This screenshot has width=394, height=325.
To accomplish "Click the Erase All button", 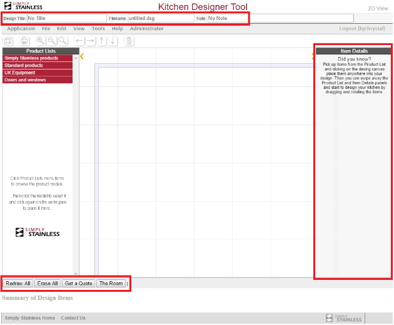I will 48,284.
